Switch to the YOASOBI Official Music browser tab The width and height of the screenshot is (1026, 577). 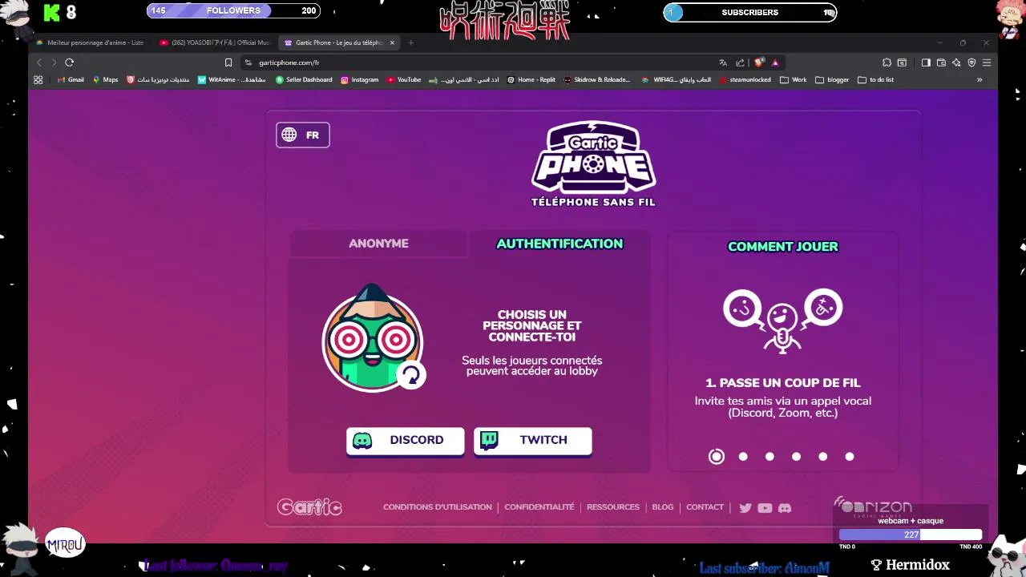coord(215,42)
